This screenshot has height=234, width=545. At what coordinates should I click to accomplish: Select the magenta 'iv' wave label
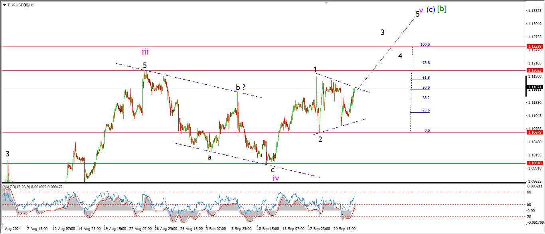point(276,178)
